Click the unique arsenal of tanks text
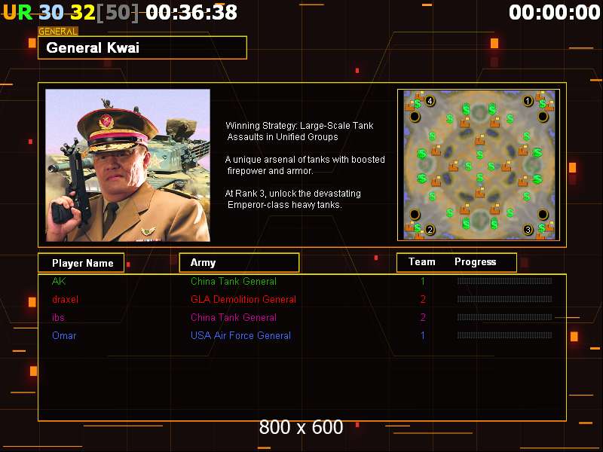The image size is (603, 452). pos(305,165)
